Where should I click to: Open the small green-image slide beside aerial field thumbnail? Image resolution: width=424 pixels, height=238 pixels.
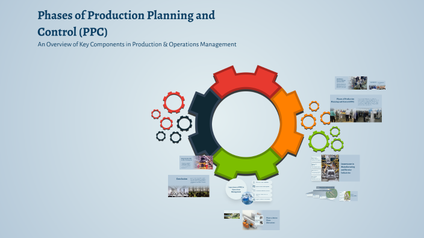coord(348,196)
